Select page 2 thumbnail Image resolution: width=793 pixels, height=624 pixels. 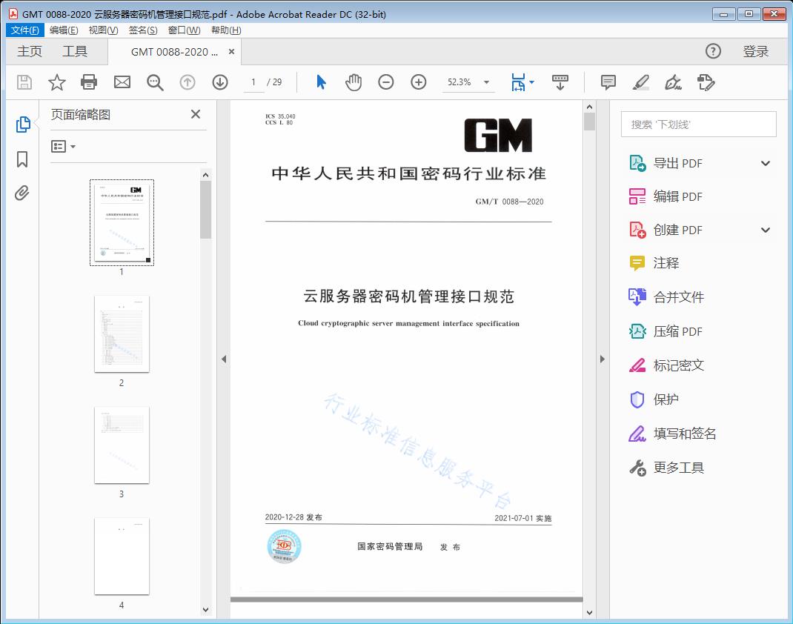[x=121, y=335]
